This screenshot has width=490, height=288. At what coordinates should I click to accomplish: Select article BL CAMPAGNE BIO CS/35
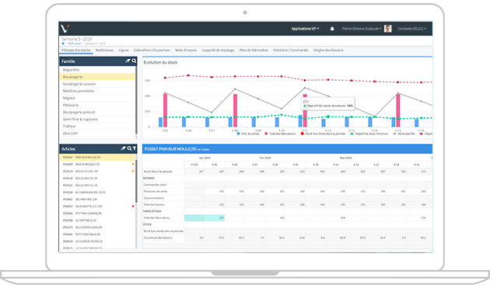tap(97, 193)
